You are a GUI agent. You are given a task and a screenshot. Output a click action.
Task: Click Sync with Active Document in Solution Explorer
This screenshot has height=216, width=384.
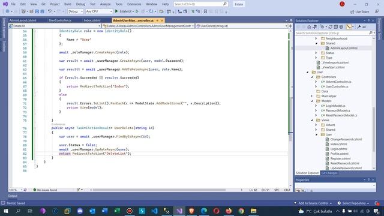[330, 27]
